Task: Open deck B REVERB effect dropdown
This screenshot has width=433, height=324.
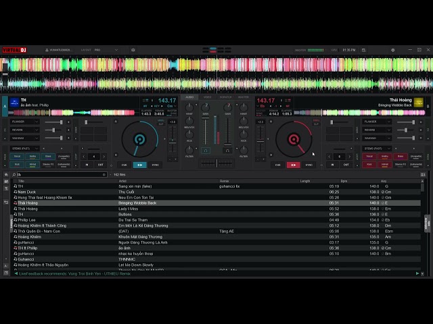Action: tap(377, 130)
